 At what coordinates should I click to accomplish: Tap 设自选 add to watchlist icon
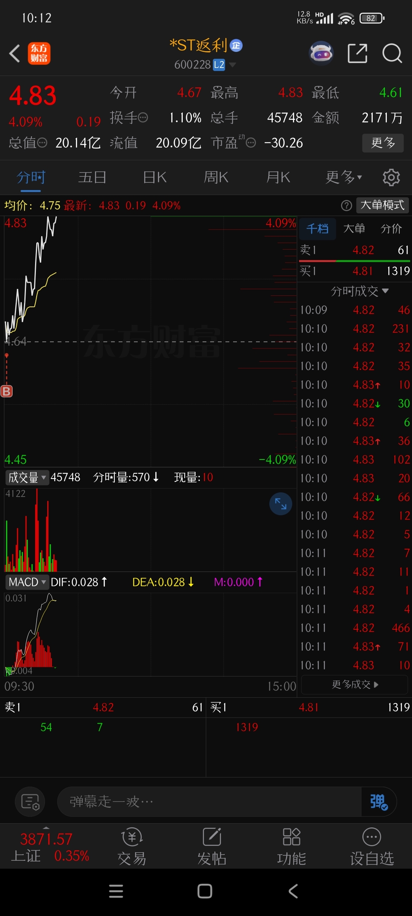372,847
